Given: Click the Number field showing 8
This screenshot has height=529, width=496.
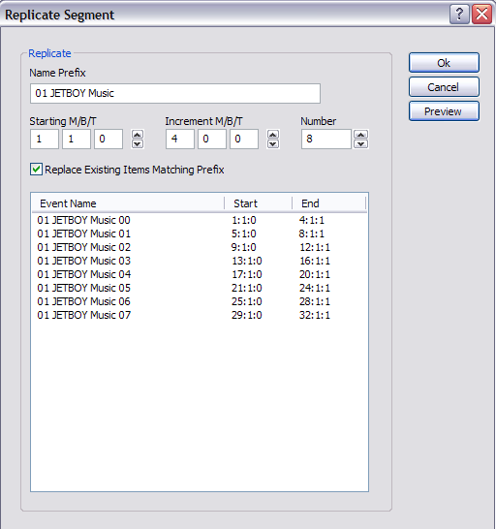Looking at the screenshot, I should click(x=325, y=139).
